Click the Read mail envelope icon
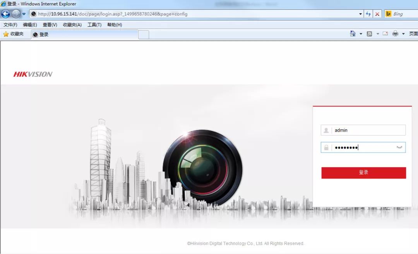Image resolution: width=418 pixels, height=254 pixels. click(x=385, y=34)
